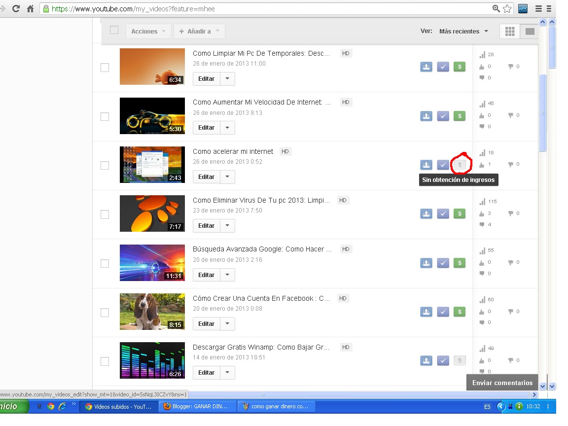Tick the Cómo Crear Una Cuenta En Facebook checkbox
568x426 pixels.
tap(105, 313)
